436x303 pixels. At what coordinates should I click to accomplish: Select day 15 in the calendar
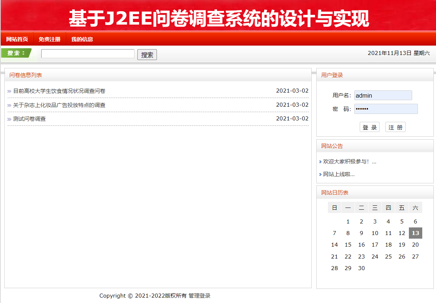tap(348, 245)
